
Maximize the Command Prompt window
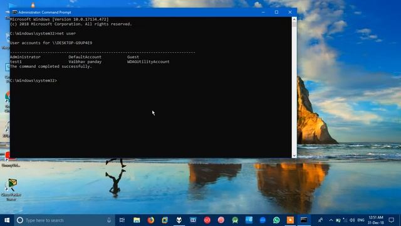pyautogui.click(x=276, y=13)
